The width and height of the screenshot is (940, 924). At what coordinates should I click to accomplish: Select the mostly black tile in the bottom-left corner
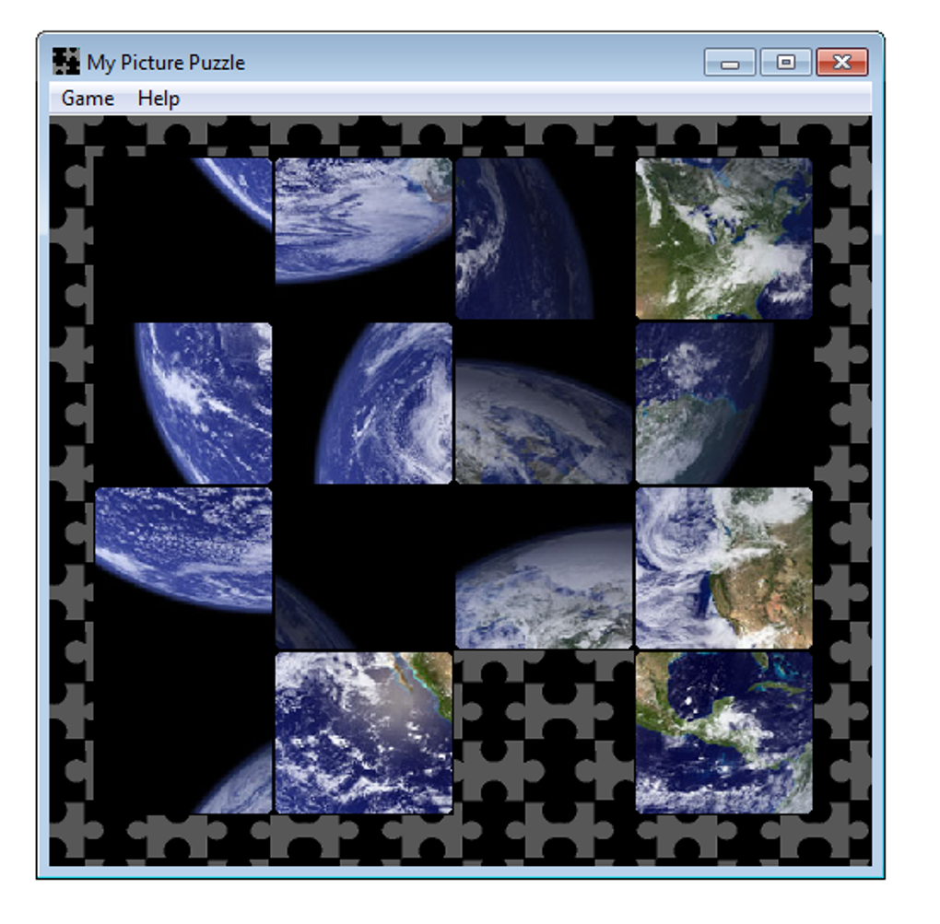[183, 732]
